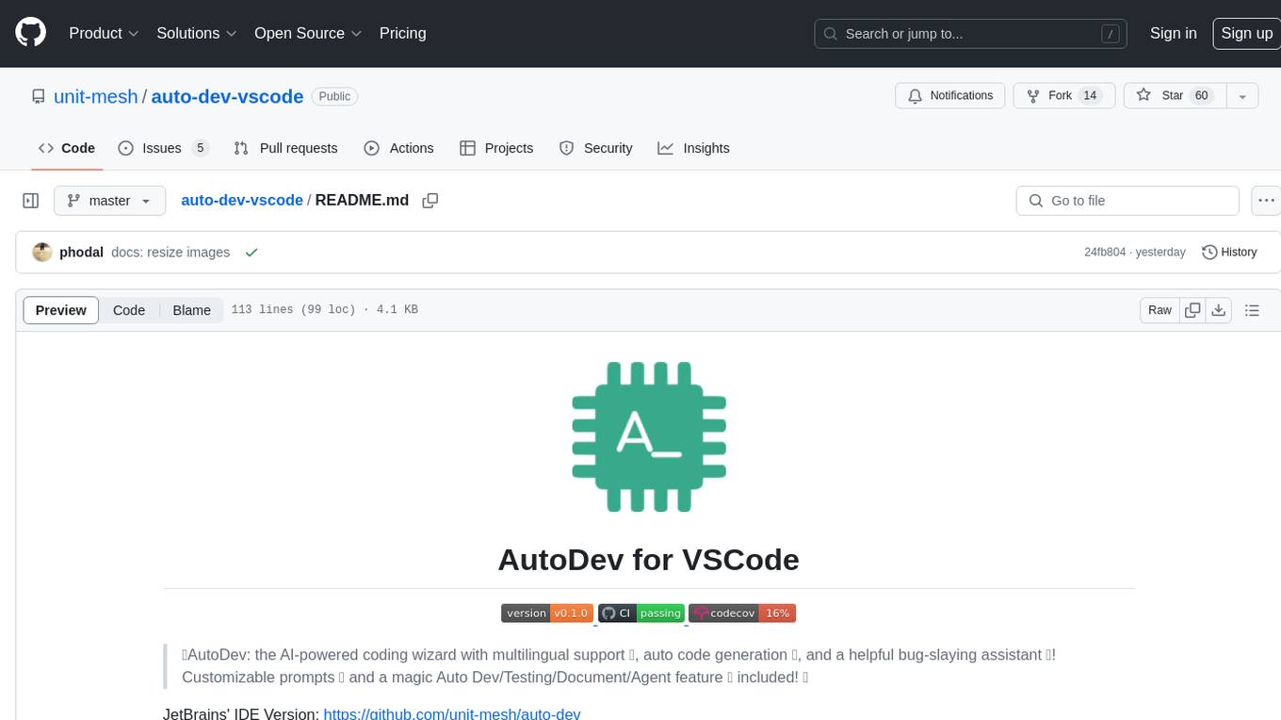The image size is (1281, 720).
Task: Expand the Product menu
Action: 104,33
